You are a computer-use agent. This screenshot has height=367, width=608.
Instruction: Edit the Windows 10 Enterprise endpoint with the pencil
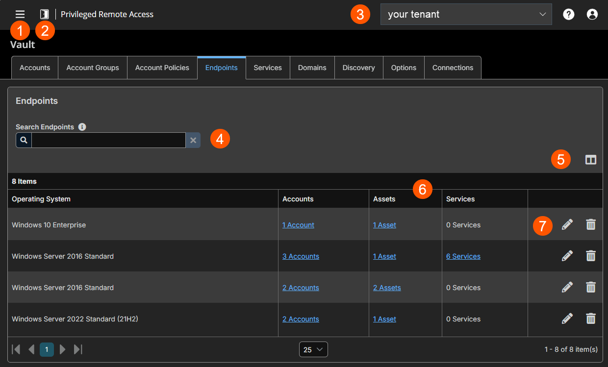click(x=567, y=224)
